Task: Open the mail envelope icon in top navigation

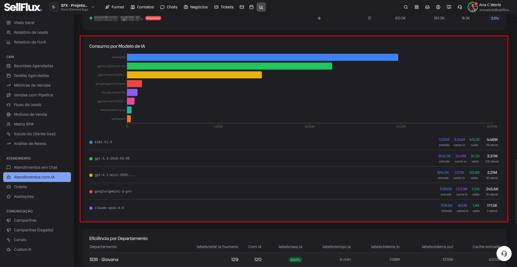Action: 242,7
